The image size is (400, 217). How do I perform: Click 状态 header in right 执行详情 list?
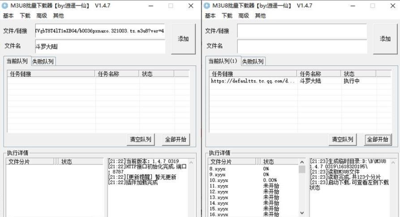click(279, 162)
